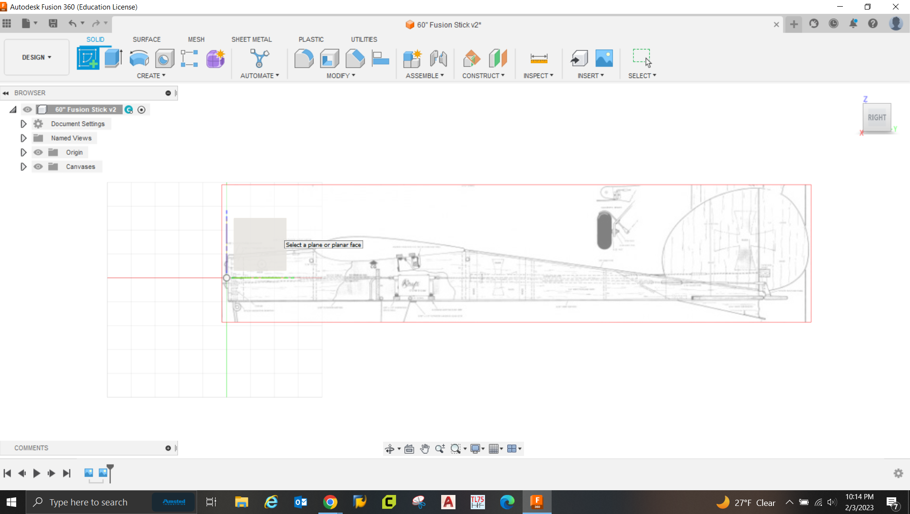910x514 pixels.
Task: Toggle visibility of root component
Action: click(x=28, y=109)
